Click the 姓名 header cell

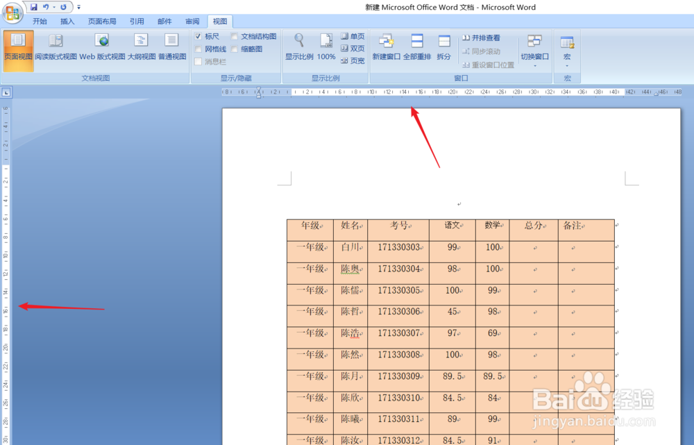coord(350,230)
